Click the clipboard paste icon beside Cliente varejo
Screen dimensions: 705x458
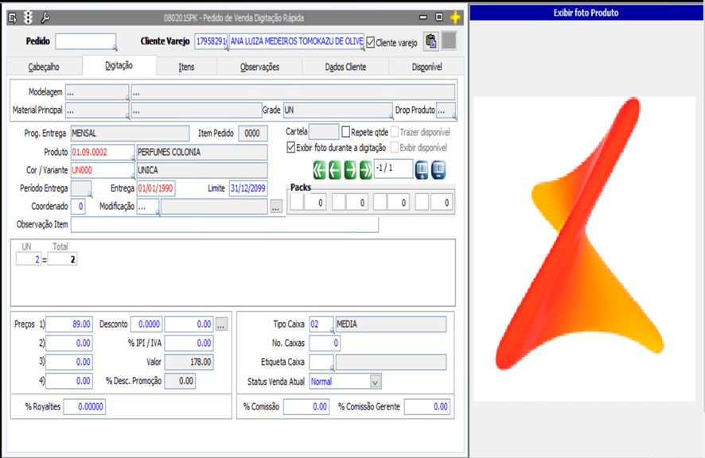[430, 41]
